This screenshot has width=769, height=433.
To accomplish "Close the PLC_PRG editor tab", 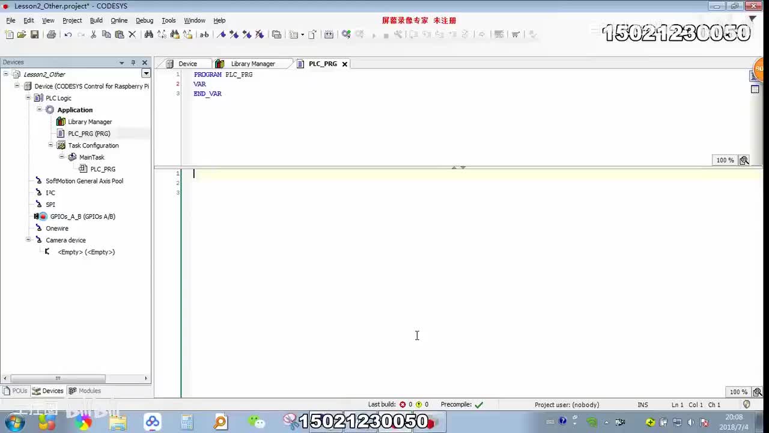I will 345,64.
